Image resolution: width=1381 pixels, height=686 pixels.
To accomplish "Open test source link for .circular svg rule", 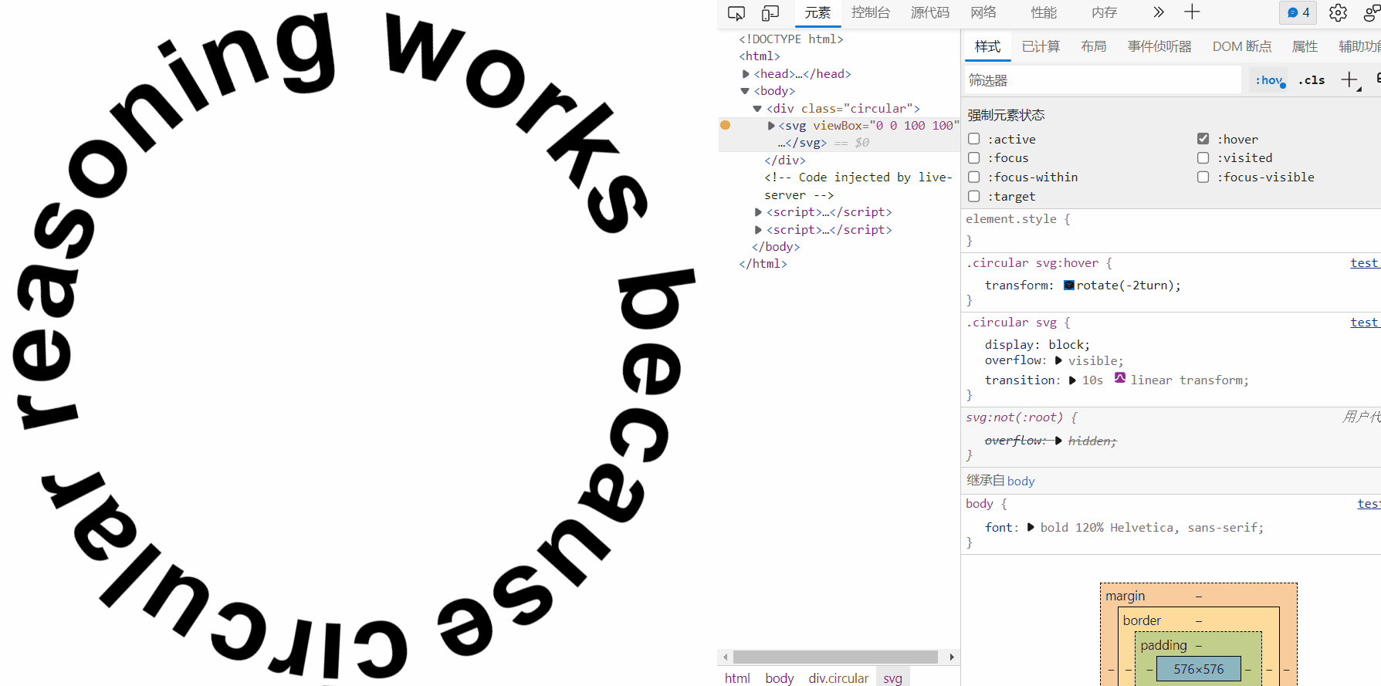I will click(x=1365, y=323).
